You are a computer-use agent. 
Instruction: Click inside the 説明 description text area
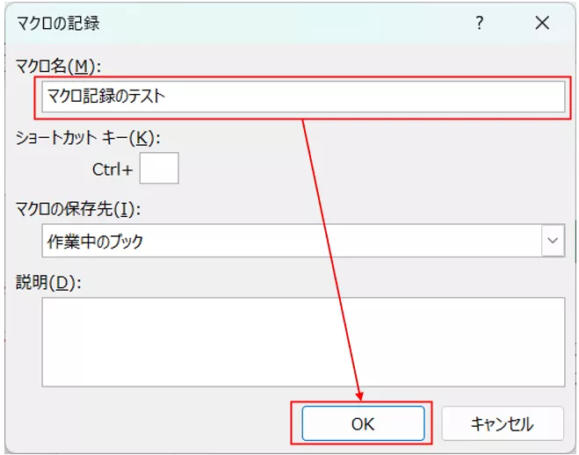(303, 341)
